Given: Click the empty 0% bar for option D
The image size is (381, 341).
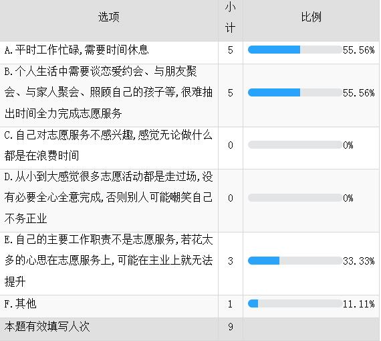Looking at the screenshot, I should click(x=295, y=198).
